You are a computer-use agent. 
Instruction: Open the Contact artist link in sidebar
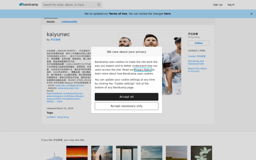(197, 56)
